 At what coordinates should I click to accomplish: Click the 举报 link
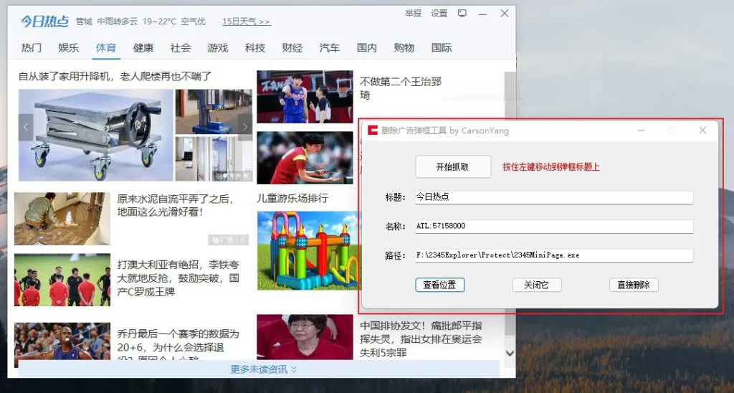pos(414,14)
